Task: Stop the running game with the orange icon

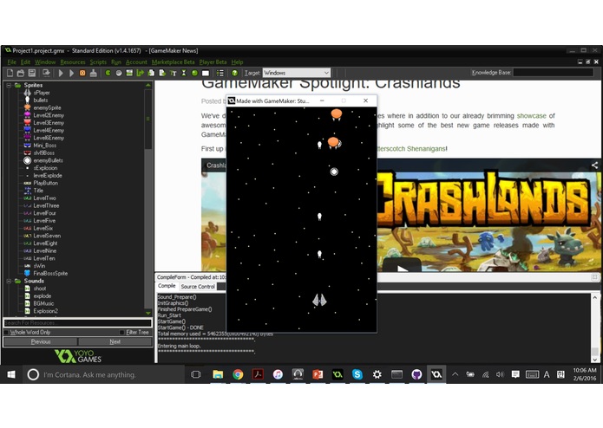Action: pyautogui.click(x=82, y=73)
